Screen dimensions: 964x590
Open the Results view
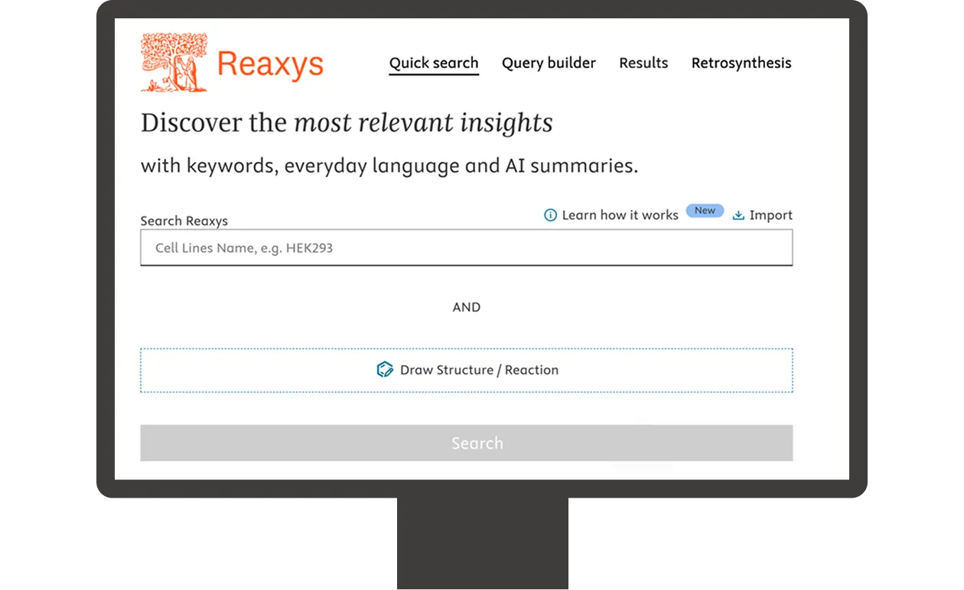[643, 63]
